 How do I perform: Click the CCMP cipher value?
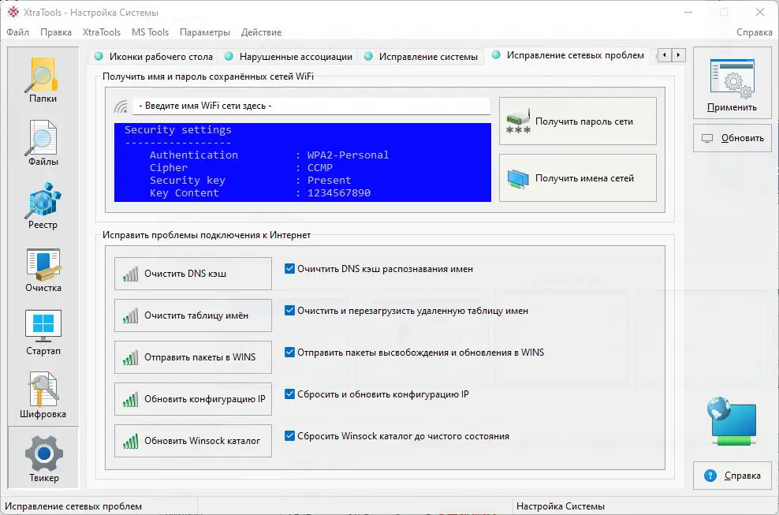point(320,167)
